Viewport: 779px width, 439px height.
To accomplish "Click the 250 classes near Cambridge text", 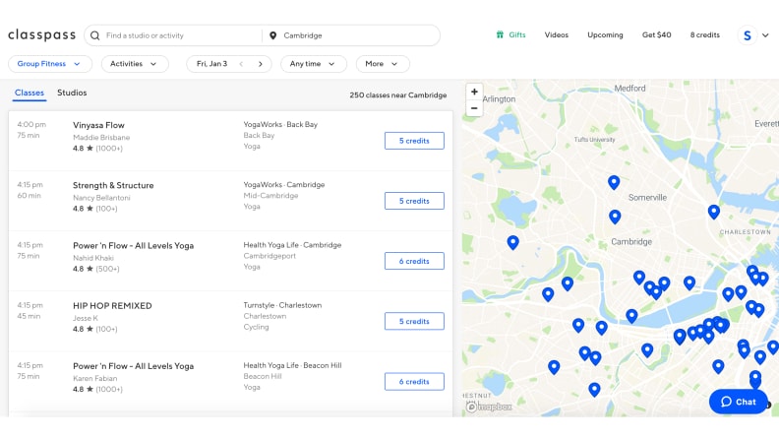I will [398, 94].
